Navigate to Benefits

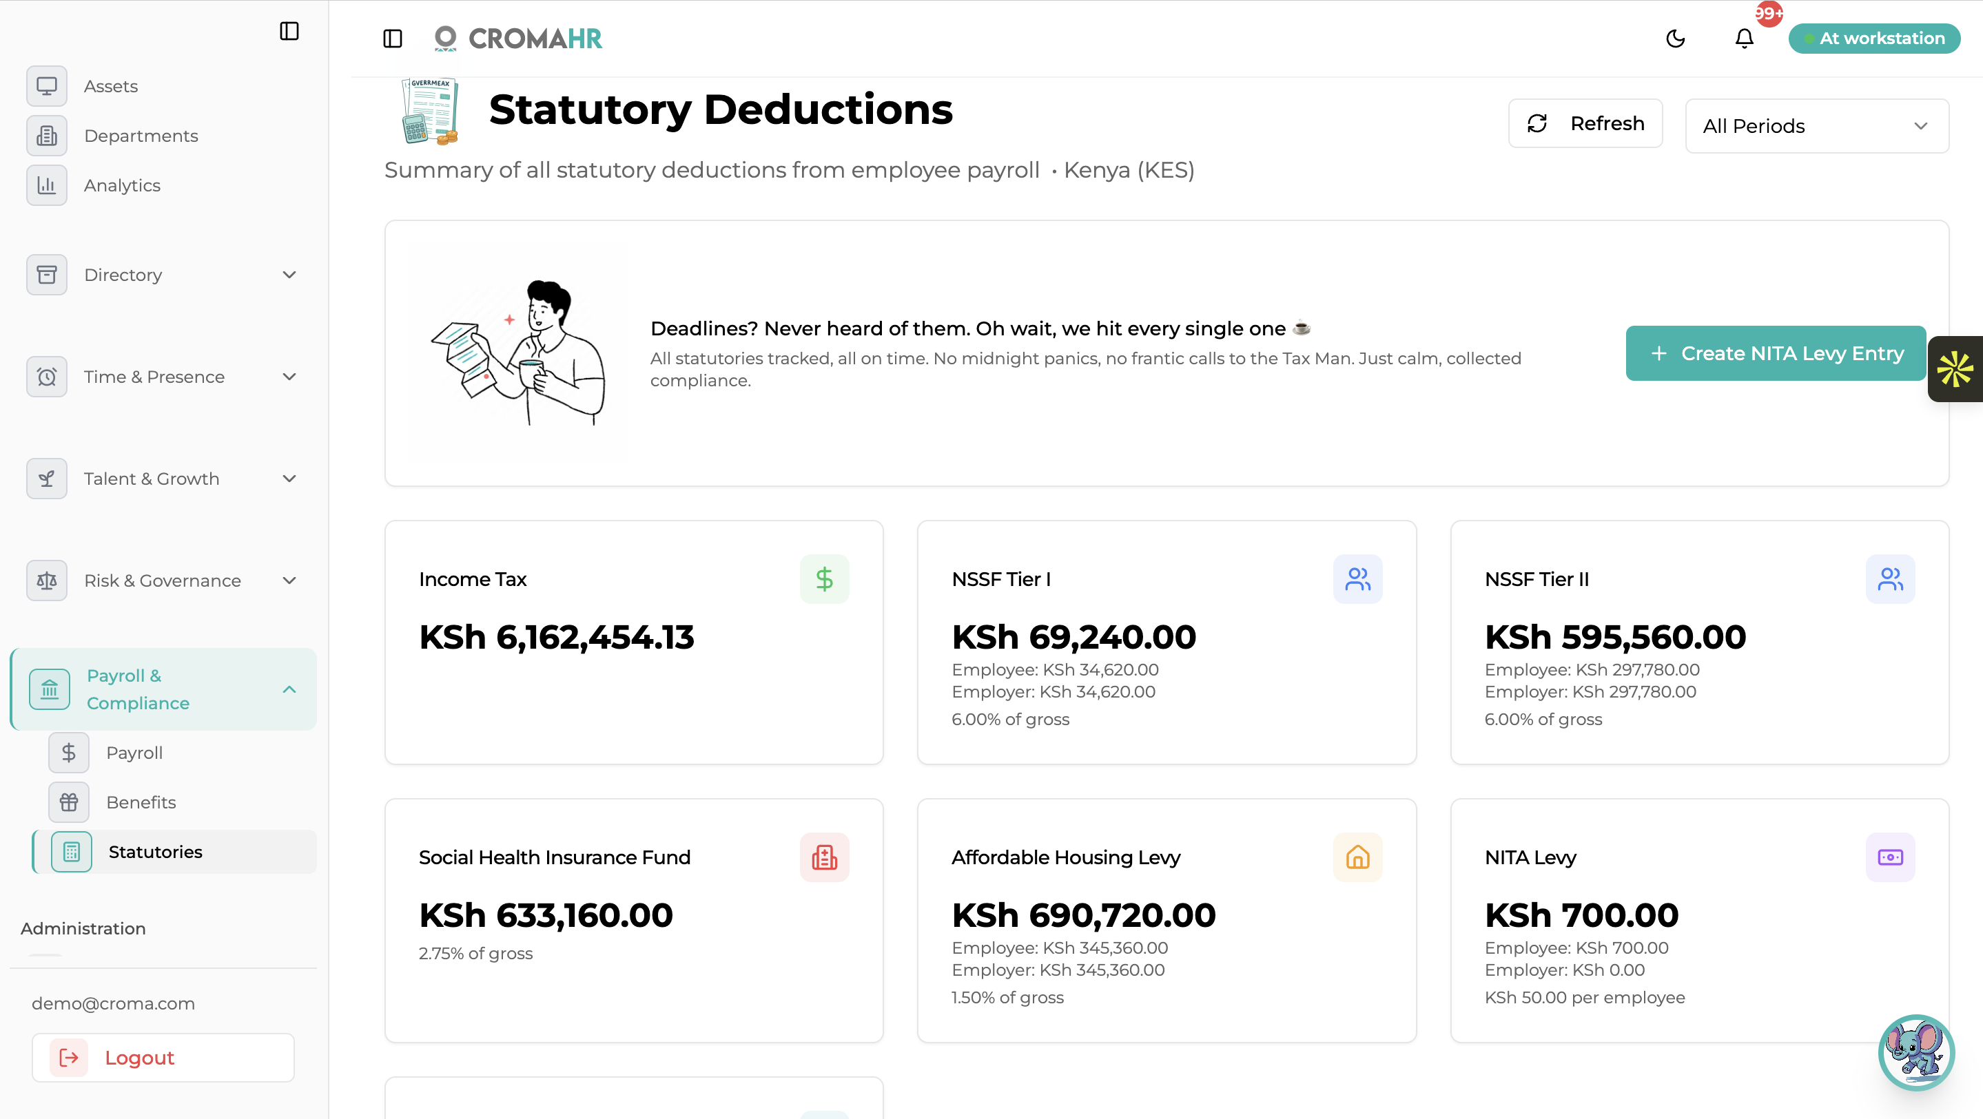141,803
